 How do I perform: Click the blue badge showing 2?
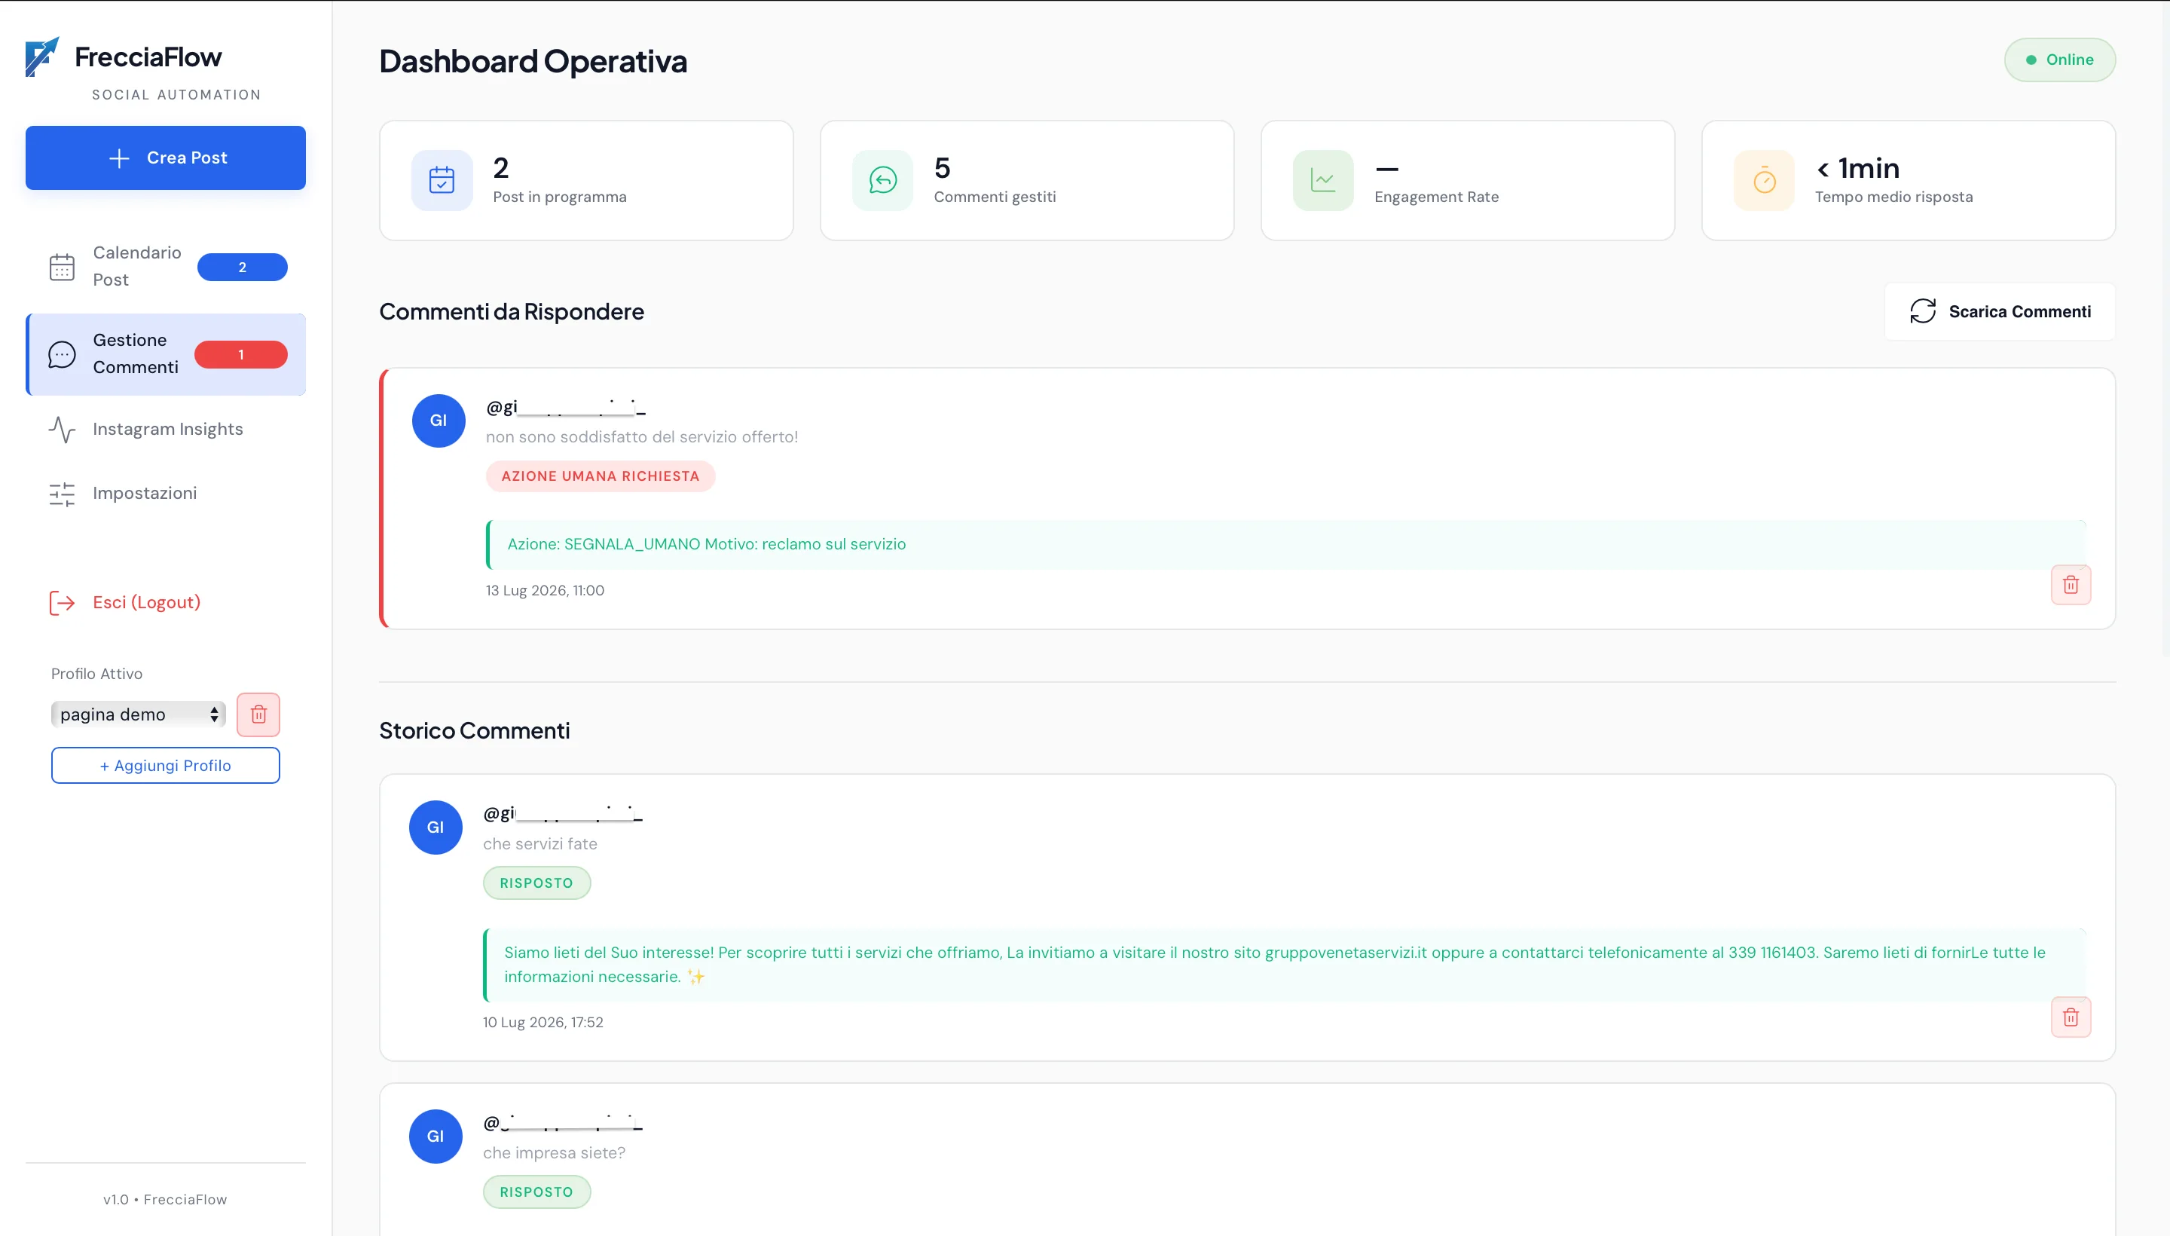pos(242,268)
